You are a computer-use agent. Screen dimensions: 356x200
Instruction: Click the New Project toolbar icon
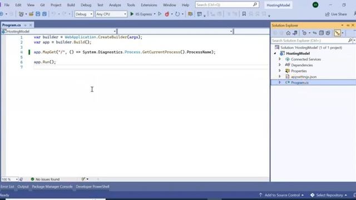tap(21, 14)
